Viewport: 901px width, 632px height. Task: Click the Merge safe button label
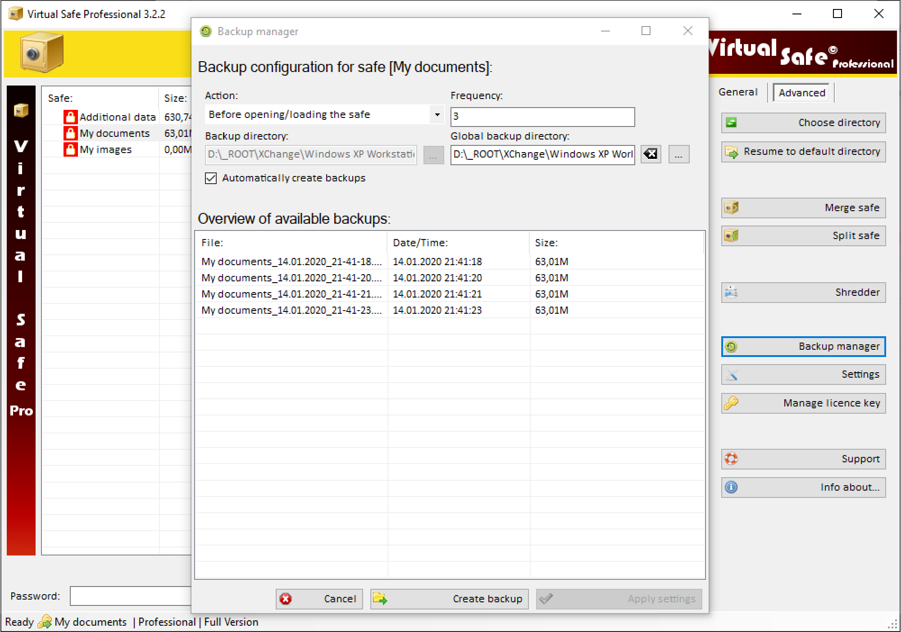click(x=852, y=208)
